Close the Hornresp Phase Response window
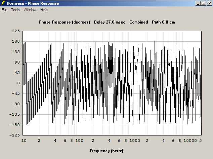Image resolution: width=213 pixels, height=159 pixels. [x=209, y=3]
